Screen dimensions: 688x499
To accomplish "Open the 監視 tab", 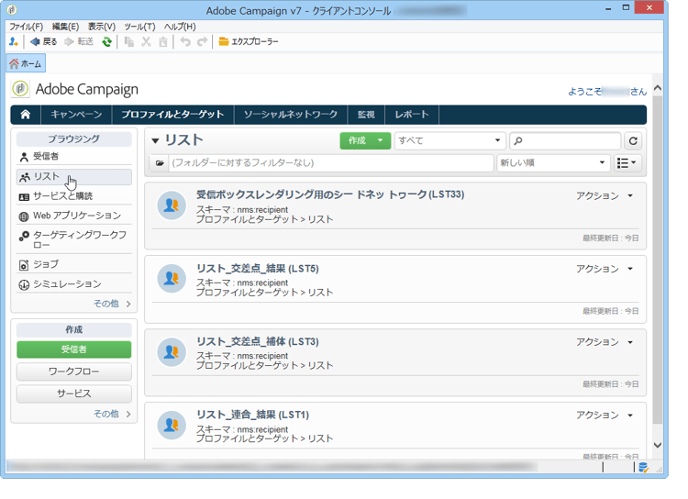I will tap(366, 115).
